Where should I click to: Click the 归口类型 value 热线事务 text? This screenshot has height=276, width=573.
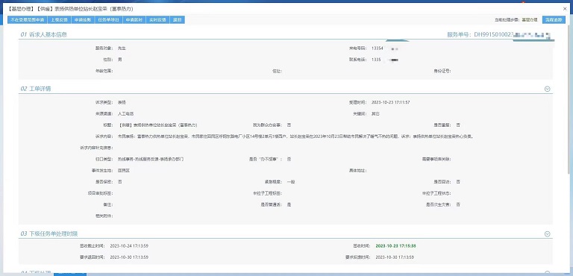pos(150,160)
